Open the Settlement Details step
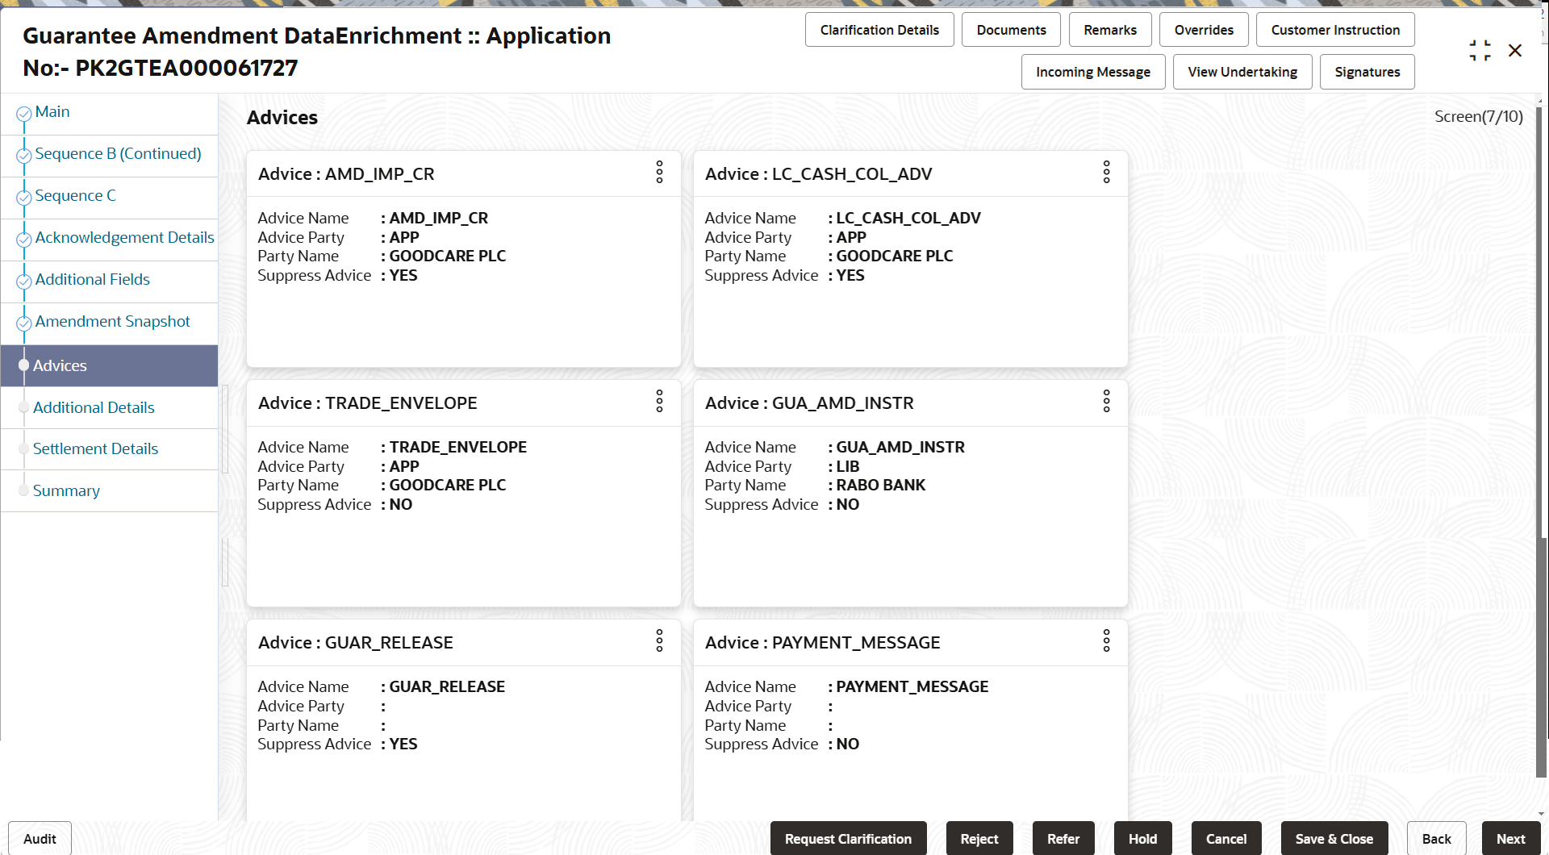This screenshot has height=855, width=1549. point(95,449)
